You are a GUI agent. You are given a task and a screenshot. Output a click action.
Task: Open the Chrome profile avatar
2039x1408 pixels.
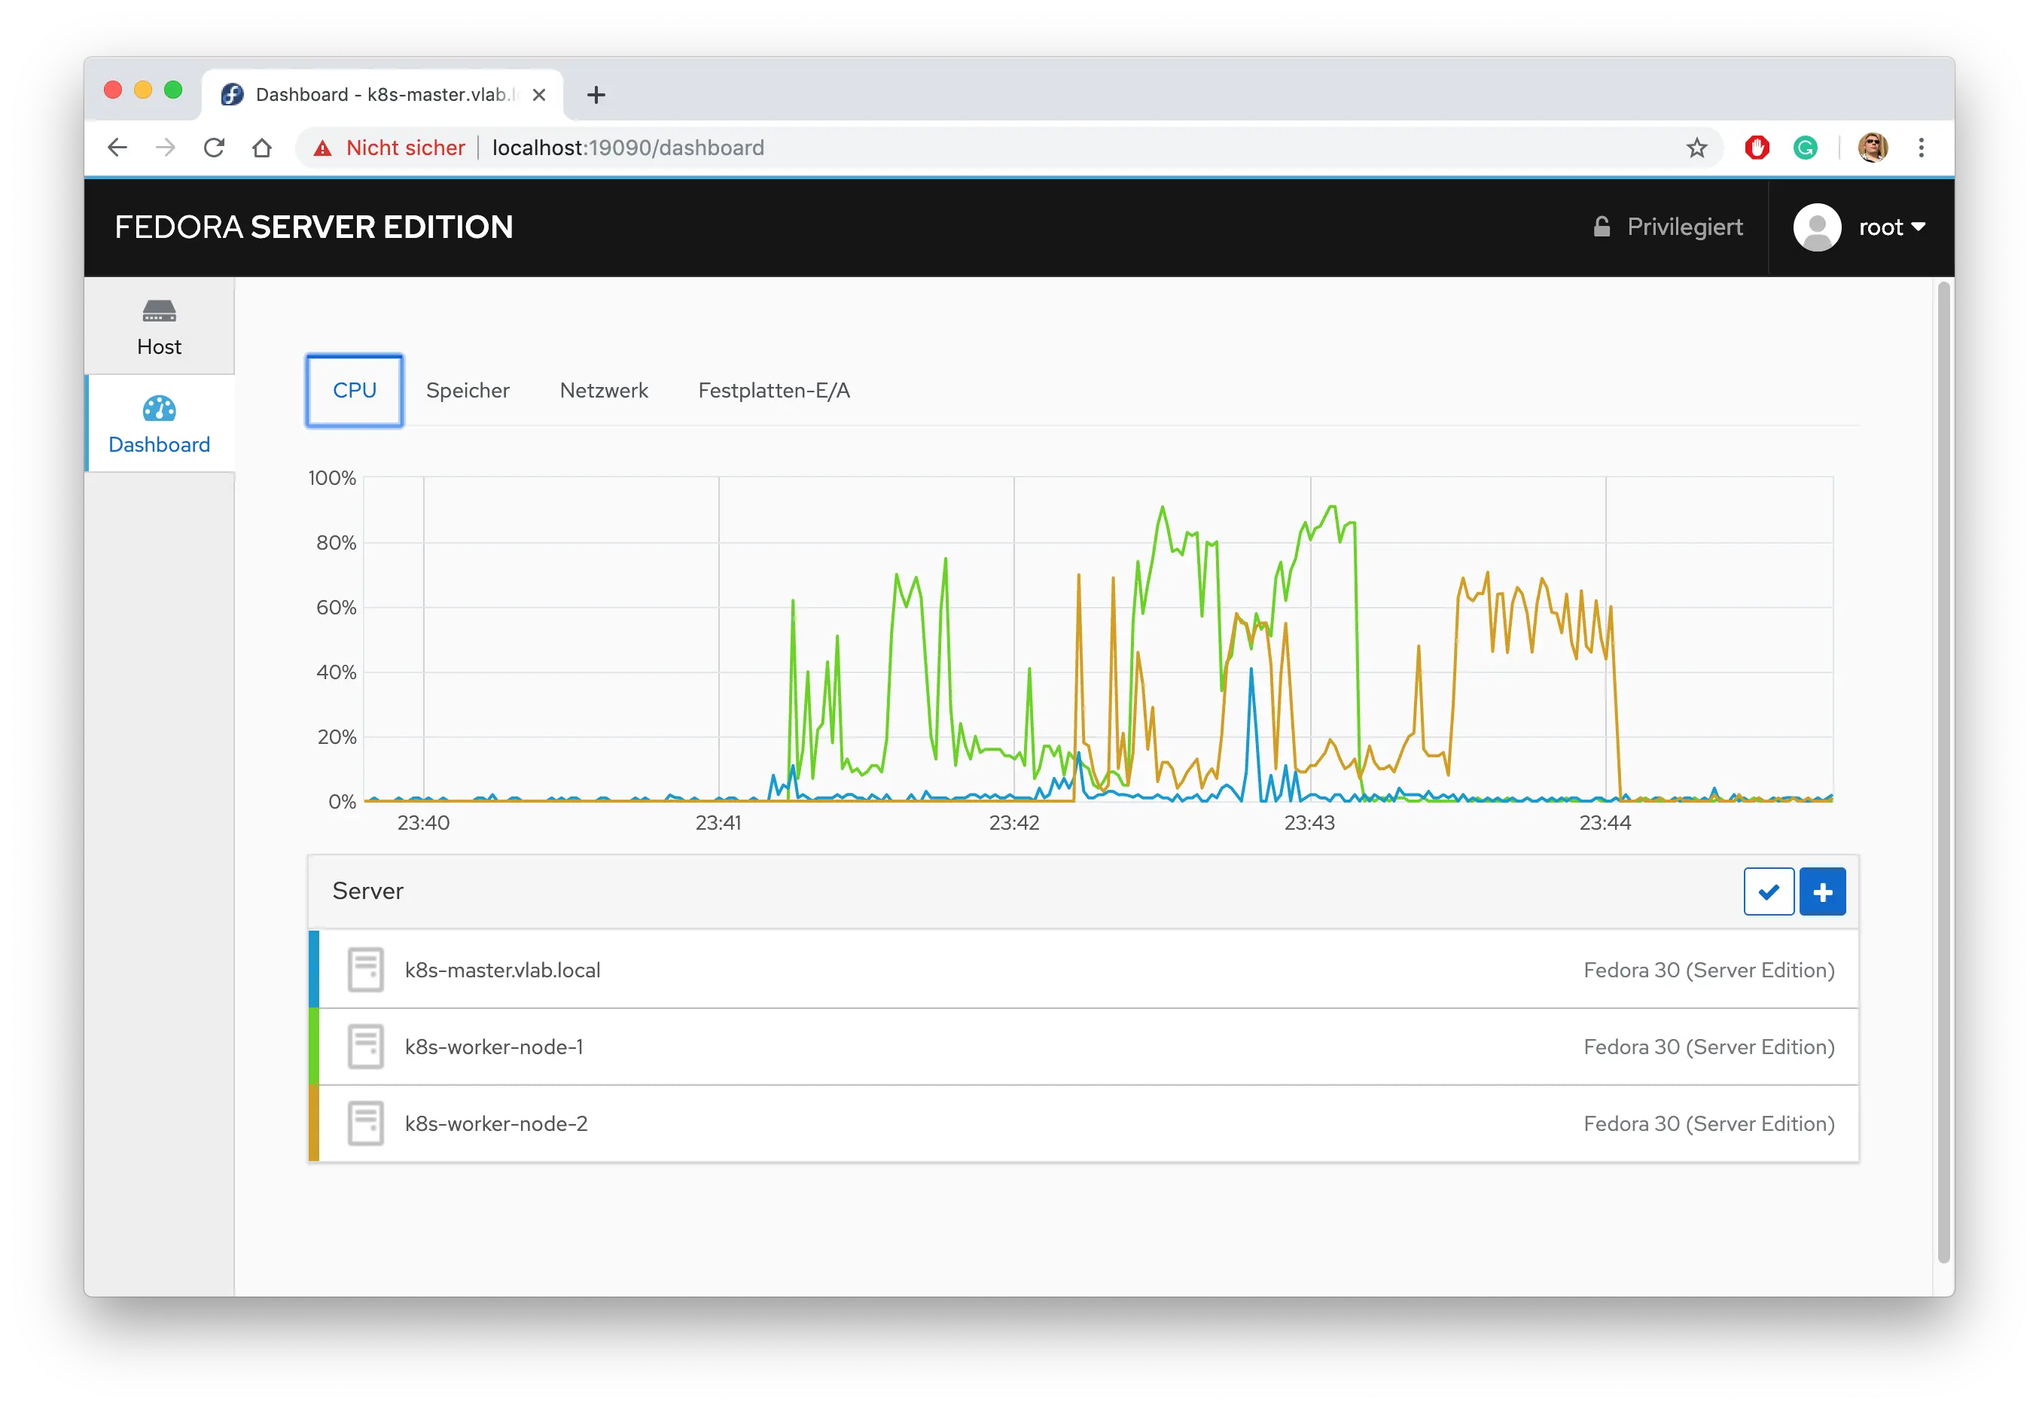[1873, 148]
